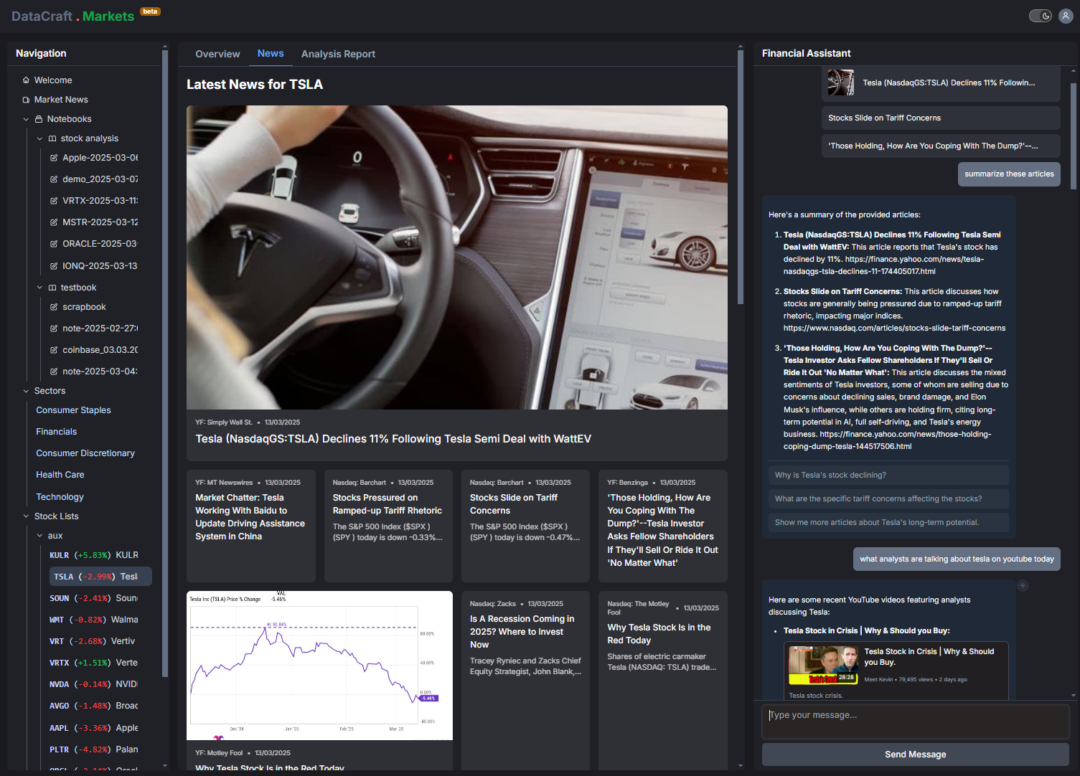
Task: Switch to the News tab
Action: (271, 54)
